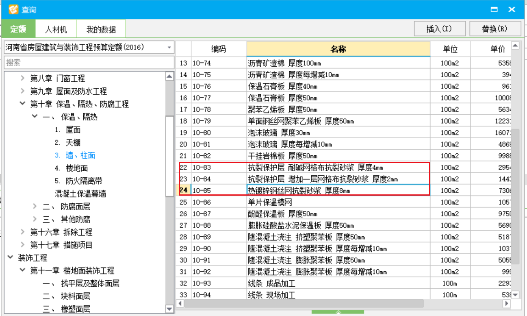Select code cell 10-89
The image size is (527, 316).
point(219,237)
